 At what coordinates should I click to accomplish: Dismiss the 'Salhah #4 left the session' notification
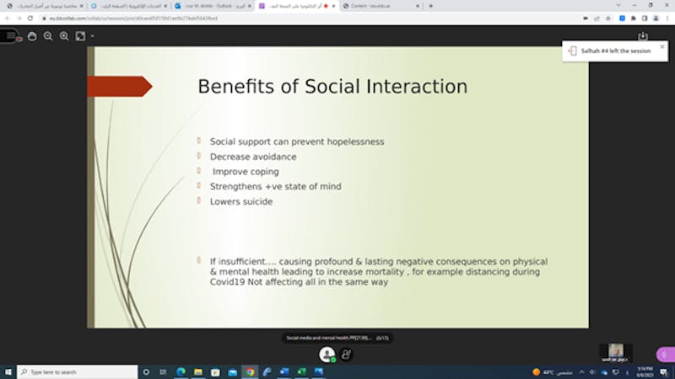(x=661, y=46)
